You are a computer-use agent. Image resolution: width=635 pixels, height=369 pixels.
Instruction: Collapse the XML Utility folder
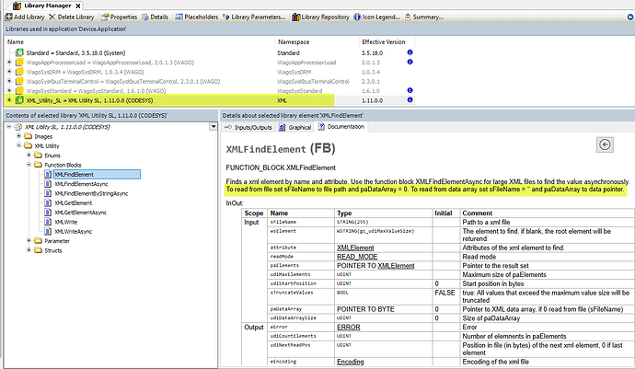point(18,145)
